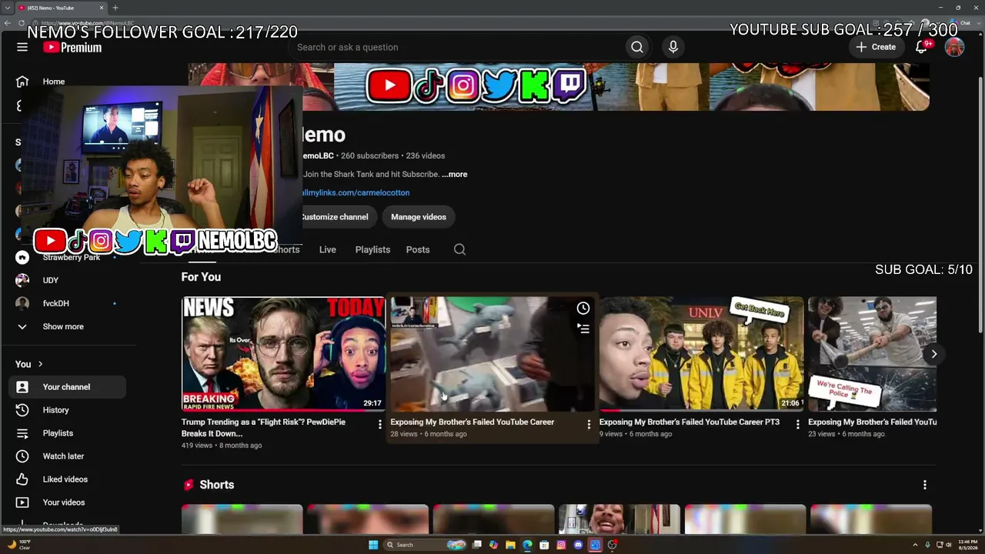Viewport: 985px width, 554px height.
Task: Start voice search with microphone icon
Action: pos(673,47)
